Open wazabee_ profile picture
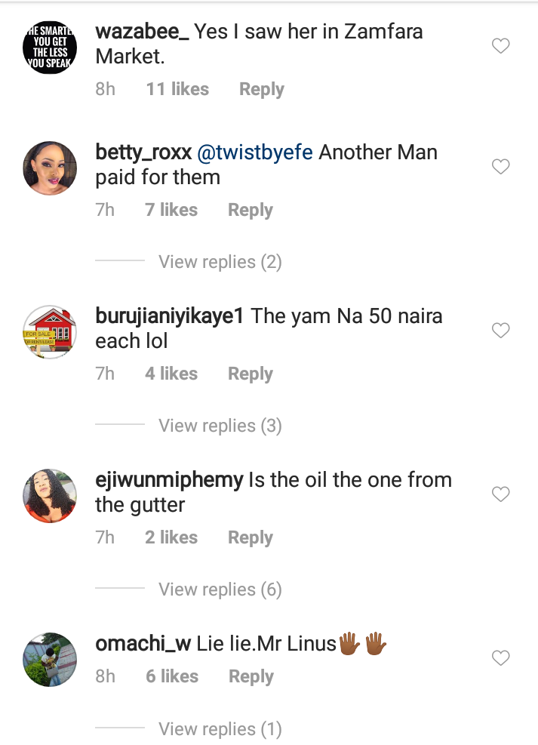The image size is (538, 745). [50, 48]
